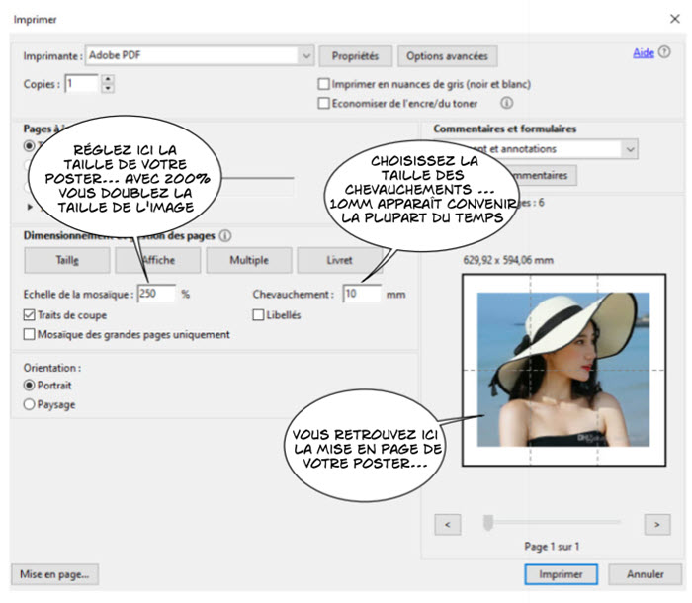Click the Imprimer button
Screen dimensions: 692x603
coord(561,574)
